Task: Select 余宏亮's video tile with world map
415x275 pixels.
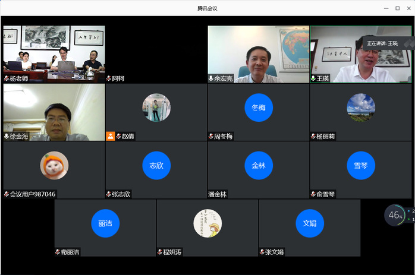Action: point(258,52)
